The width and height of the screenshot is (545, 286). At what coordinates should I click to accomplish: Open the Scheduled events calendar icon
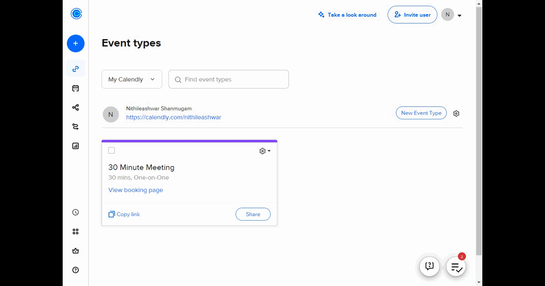(75, 89)
